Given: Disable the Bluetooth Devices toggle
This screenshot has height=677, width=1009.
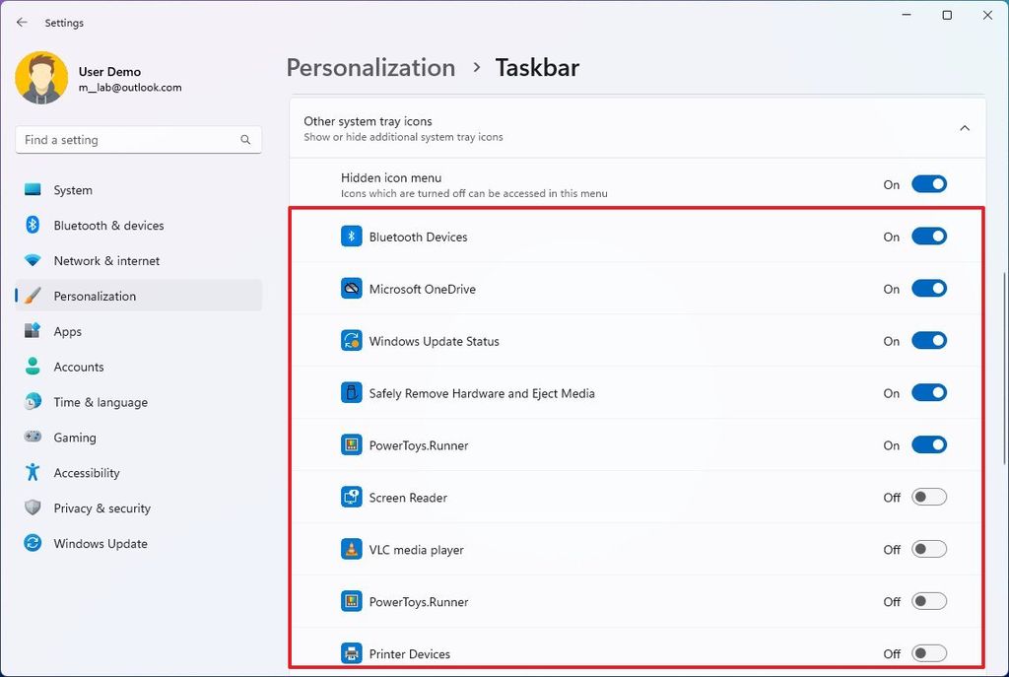Looking at the screenshot, I should (x=928, y=237).
